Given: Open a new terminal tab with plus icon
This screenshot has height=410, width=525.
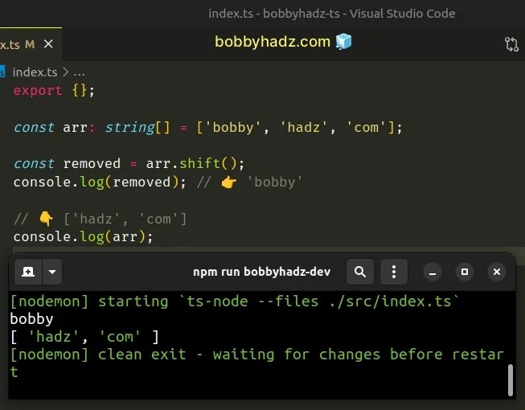Looking at the screenshot, I should (x=28, y=272).
